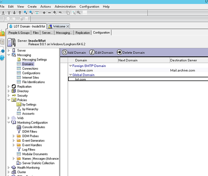The height and width of the screenshot is (176, 208).
Task: Collapse the Global Domain category
Action: pos(70,75)
